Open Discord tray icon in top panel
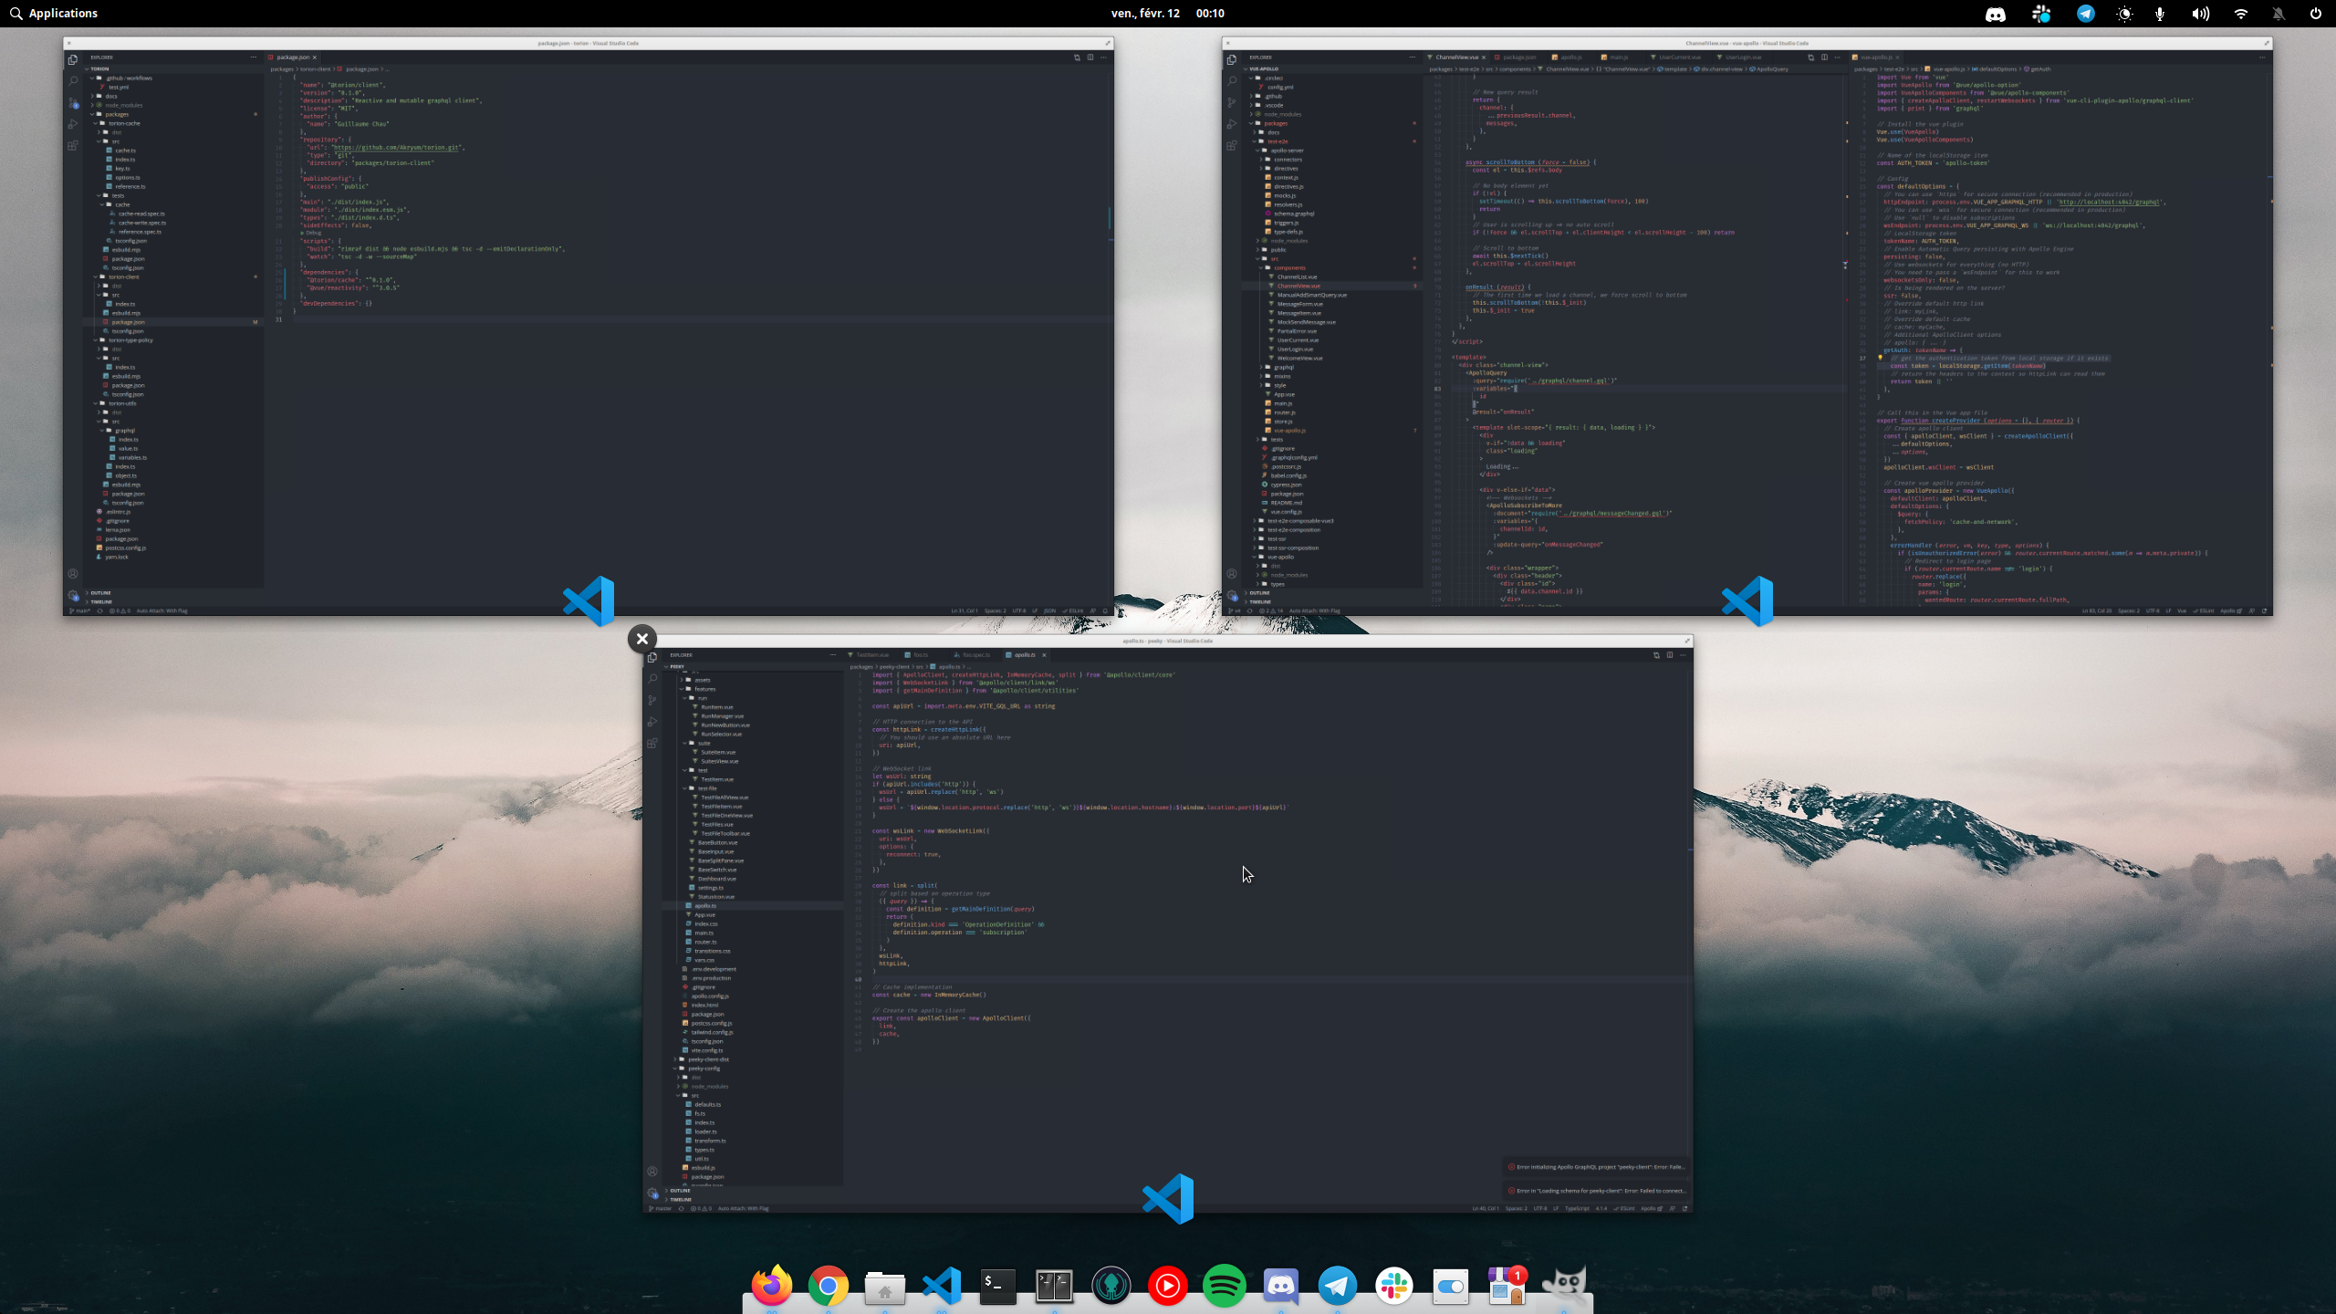Viewport: 2336px width, 1314px height. pos(1996,14)
